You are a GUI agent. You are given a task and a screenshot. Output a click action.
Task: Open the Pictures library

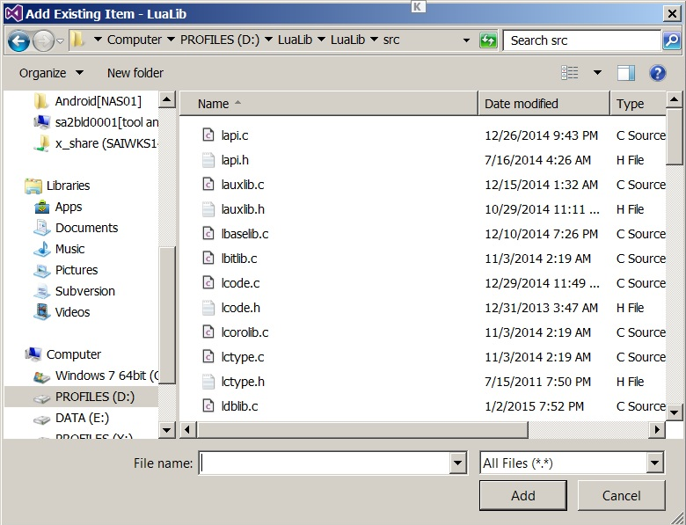(66, 270)
